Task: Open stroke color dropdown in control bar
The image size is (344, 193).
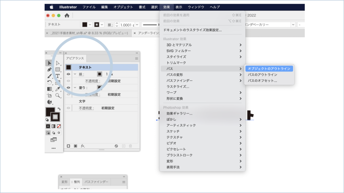Action: [x=102, y=25]
